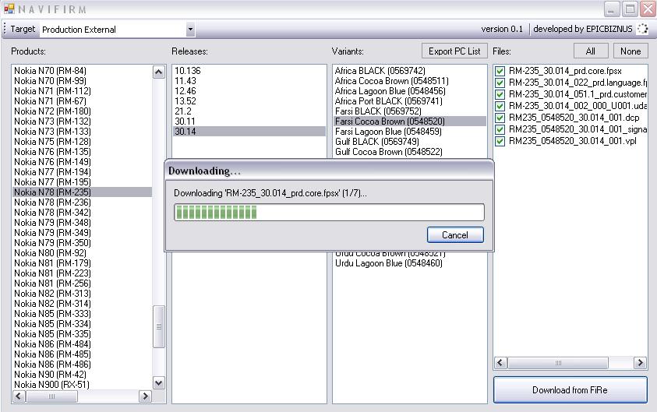Select Nokia N900 (RX-51) product
This screenshot has width=657, height=412.
[x=82, y=385]
